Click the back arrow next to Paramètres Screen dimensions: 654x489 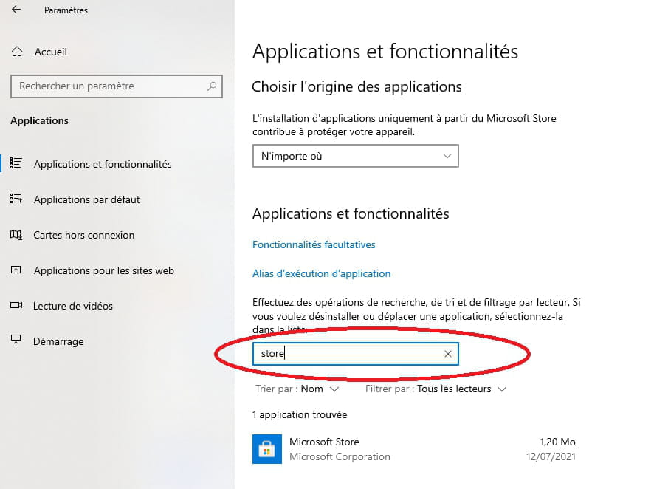tap(16, 10)
